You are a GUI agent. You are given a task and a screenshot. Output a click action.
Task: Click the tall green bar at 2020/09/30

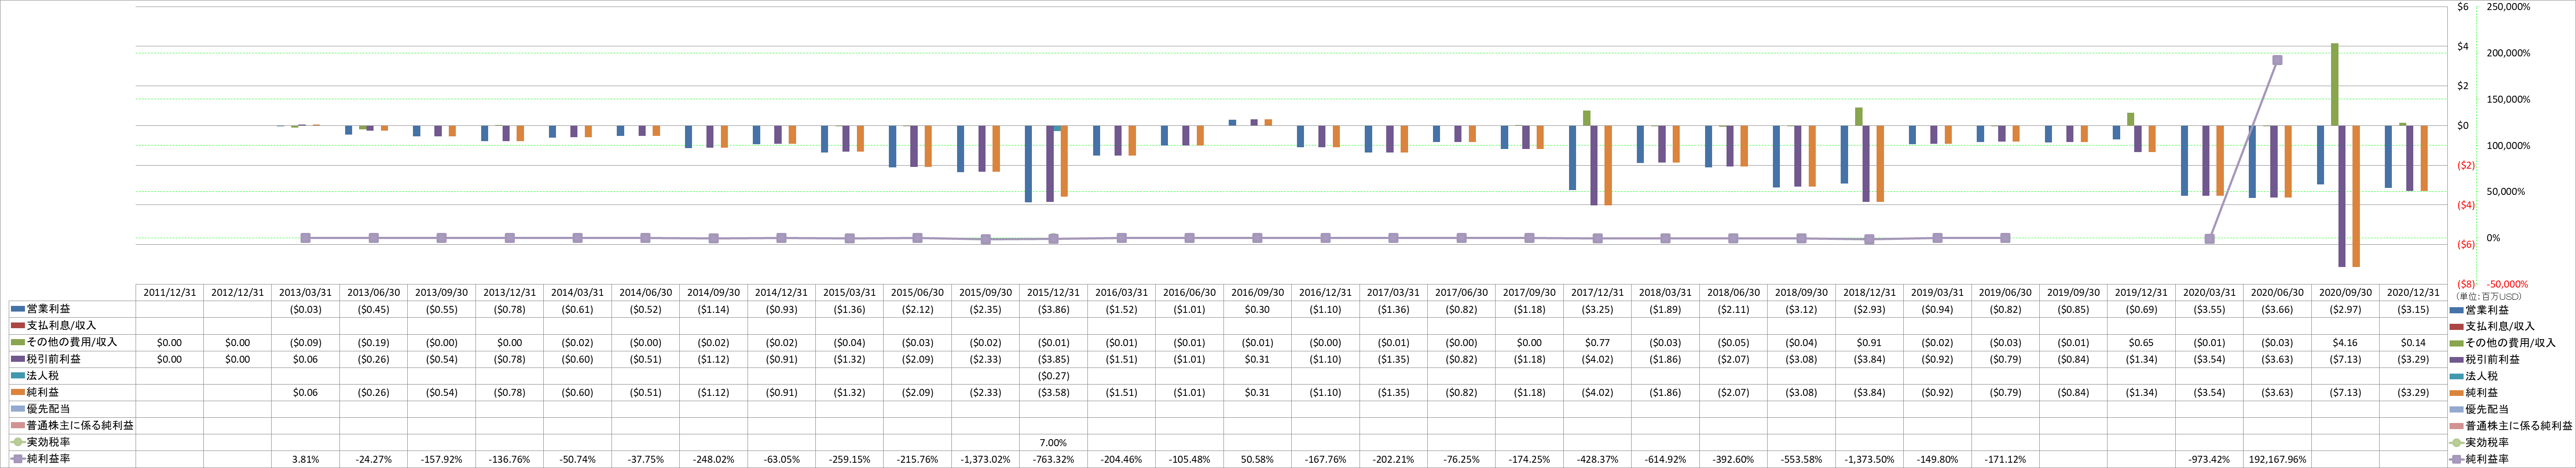(2335, 84)
